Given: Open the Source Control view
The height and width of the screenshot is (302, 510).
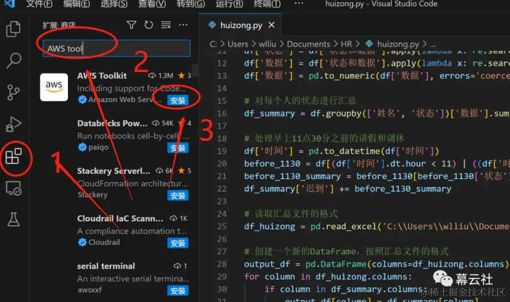Looking at the screenshot, I should pos(13,92).
